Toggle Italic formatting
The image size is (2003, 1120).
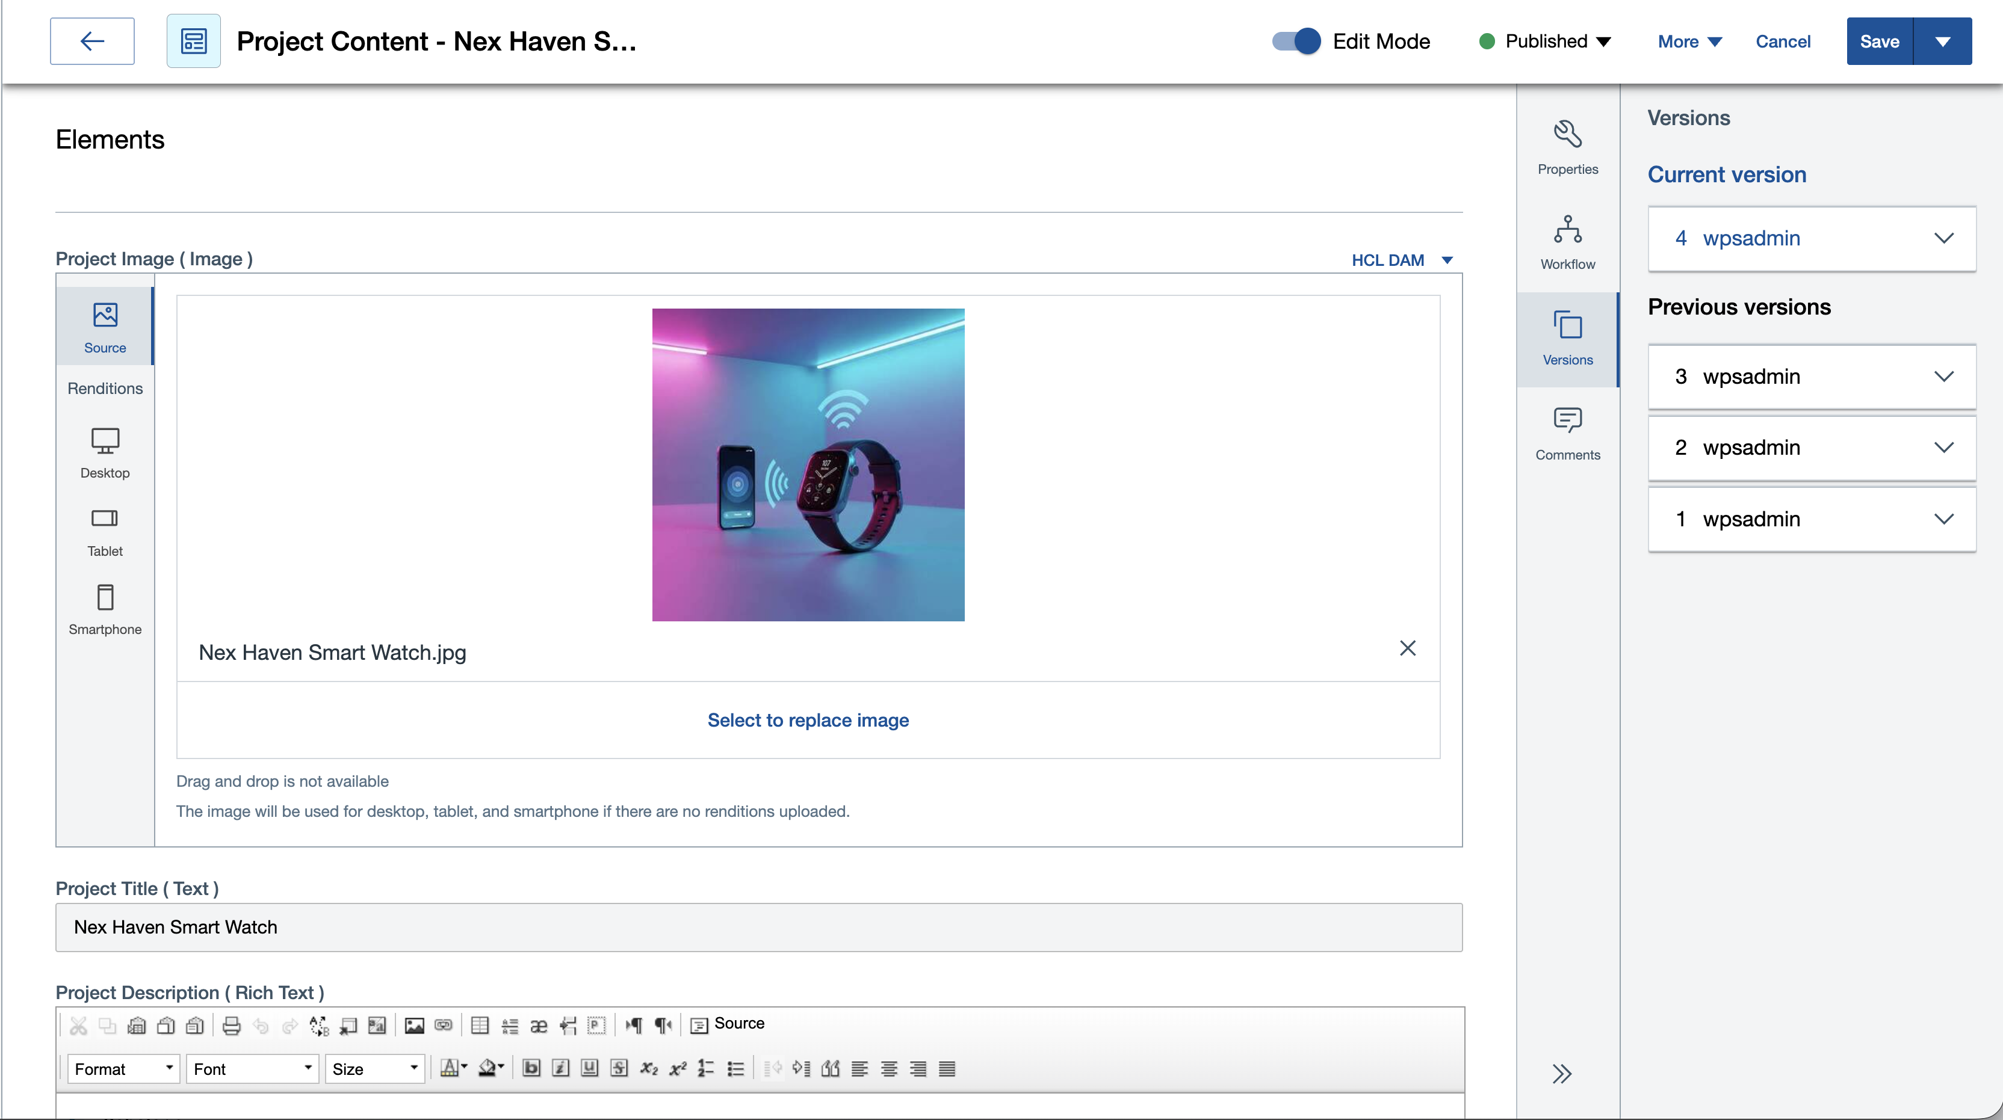tap(560, 1069)
